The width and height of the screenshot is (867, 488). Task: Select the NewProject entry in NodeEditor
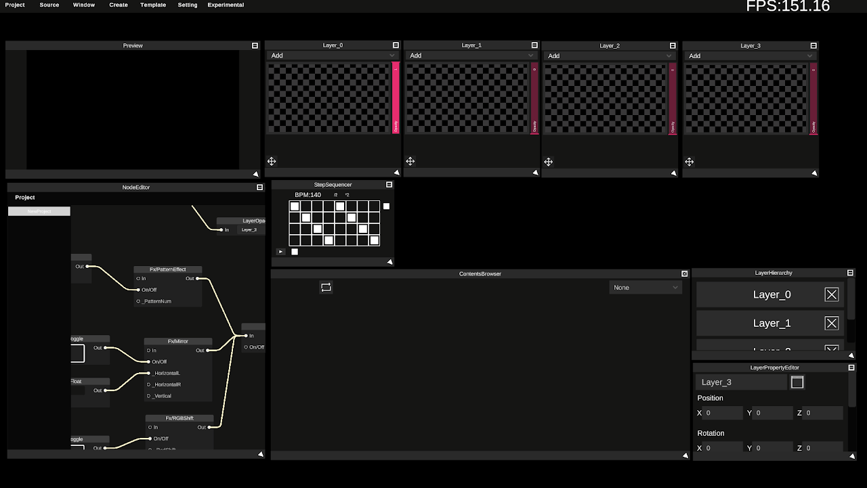coord(39,210)
